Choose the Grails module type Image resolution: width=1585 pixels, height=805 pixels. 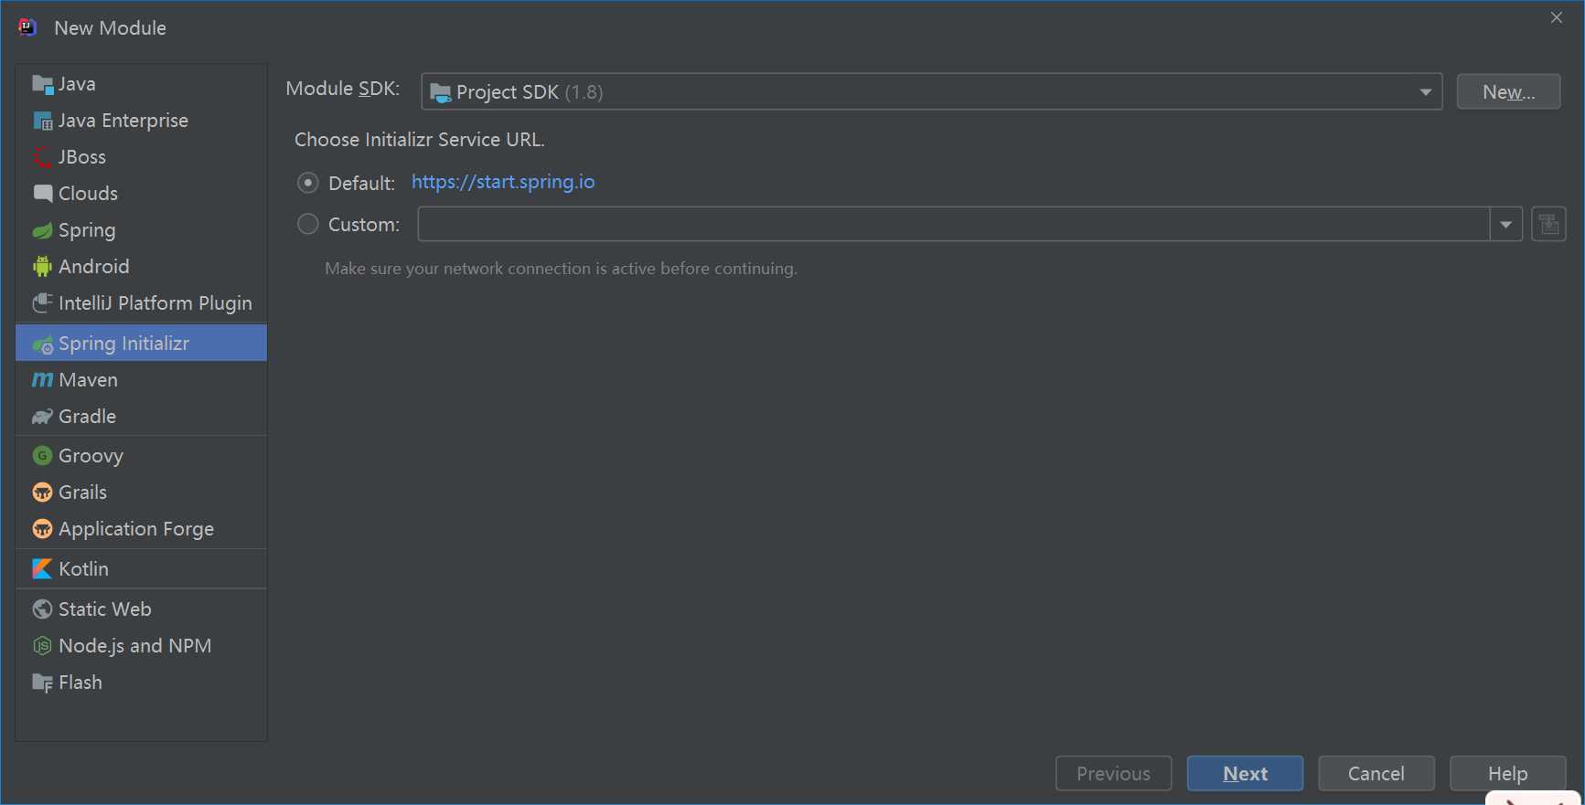141,493
